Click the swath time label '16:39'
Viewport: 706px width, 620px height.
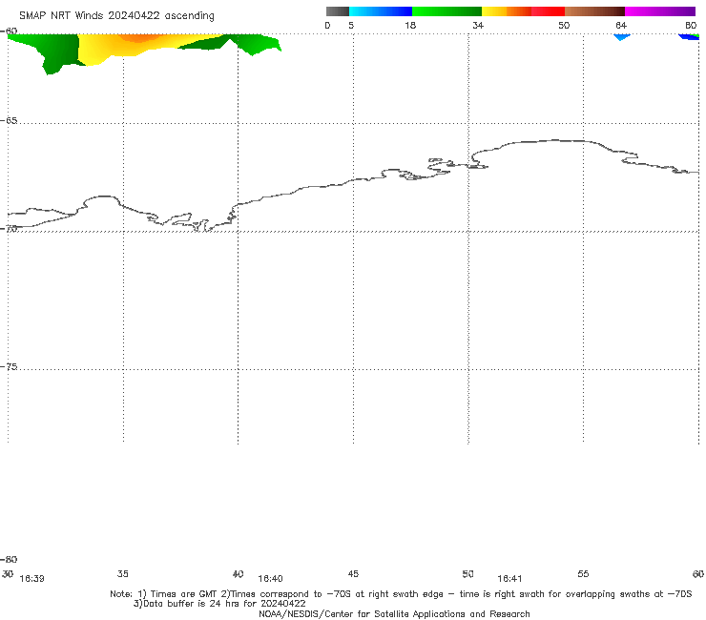[x=32, y=579]
